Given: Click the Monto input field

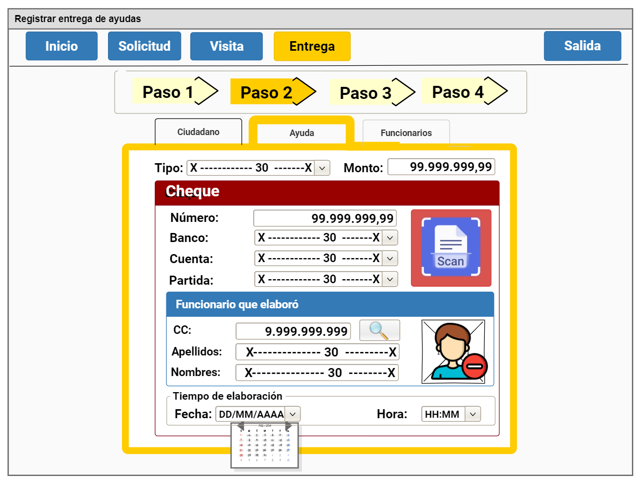Looking at the screenshot, I should coord(442,167).
